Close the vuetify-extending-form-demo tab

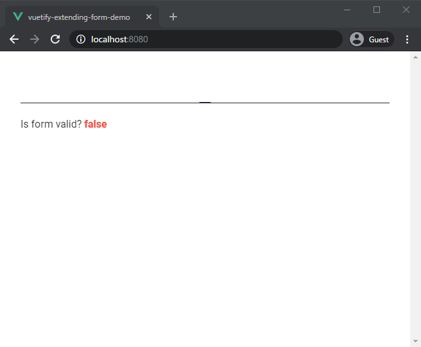[149, 17]
